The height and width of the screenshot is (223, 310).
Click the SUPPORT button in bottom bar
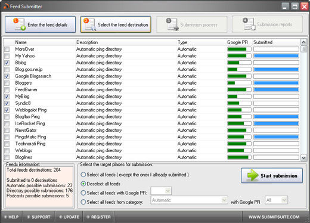pos(39,217)
